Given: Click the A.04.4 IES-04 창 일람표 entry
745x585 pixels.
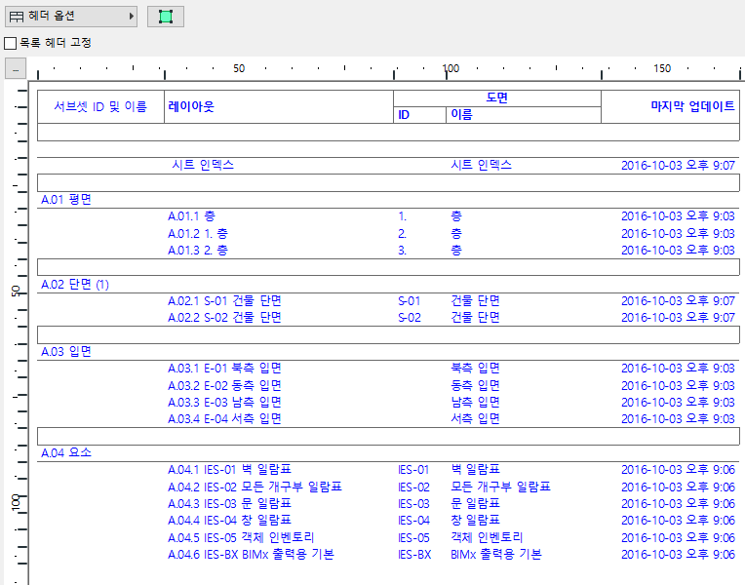Looking at the screenshot, I should tap(229, 521).
